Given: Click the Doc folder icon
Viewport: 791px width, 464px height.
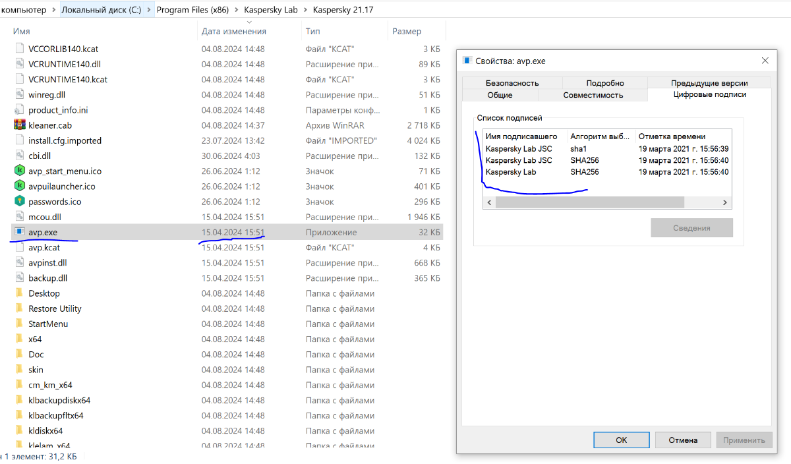Looking at the screenshot, I should (x=19, y=355).
